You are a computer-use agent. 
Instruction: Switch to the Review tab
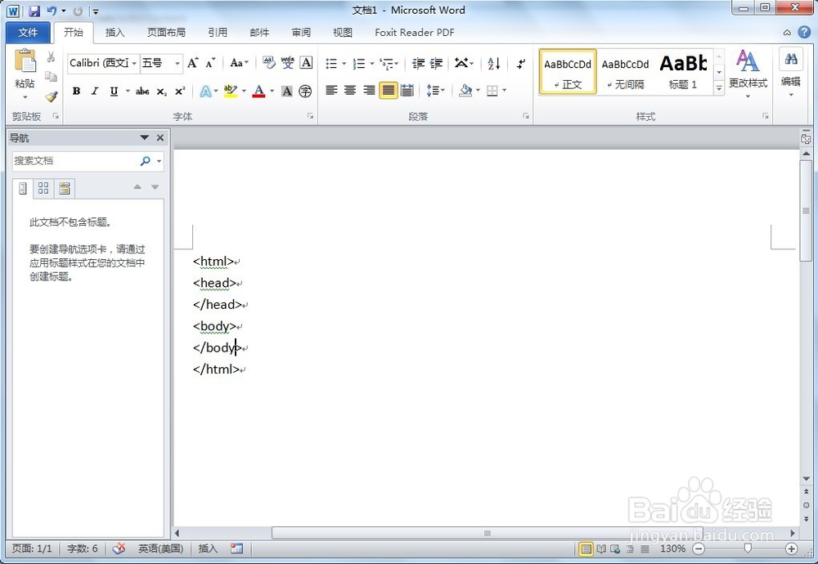[301, 33]
